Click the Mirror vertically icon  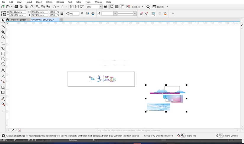(93, 14)
